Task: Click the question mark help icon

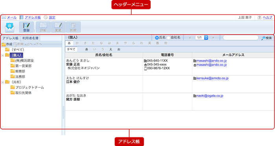Action: pos(259,17)
